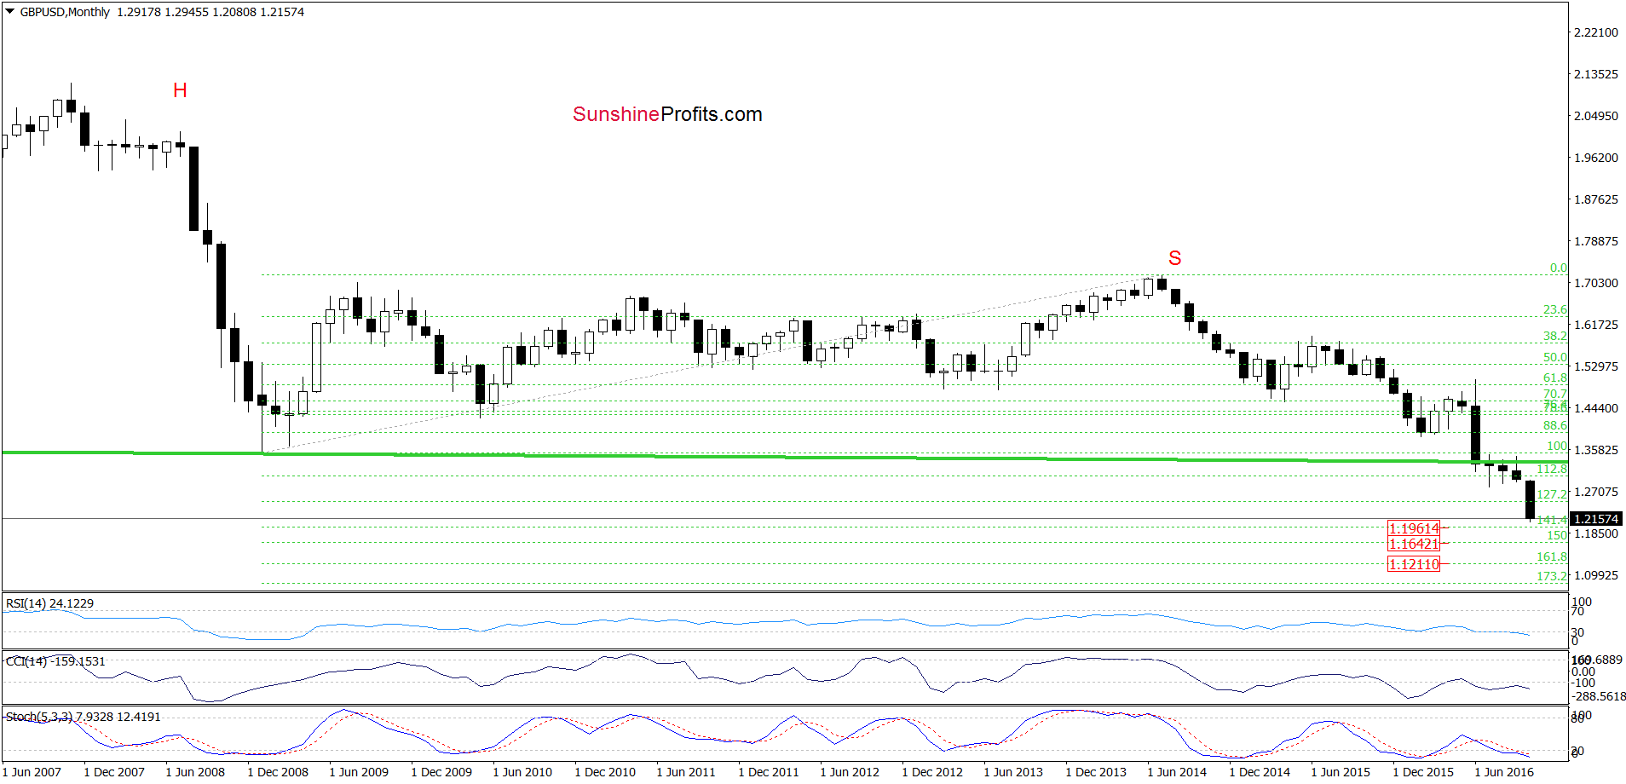Click the 1 Jun 2010 date label
Screen dimensions: 1626x784
tap(522, 772)
